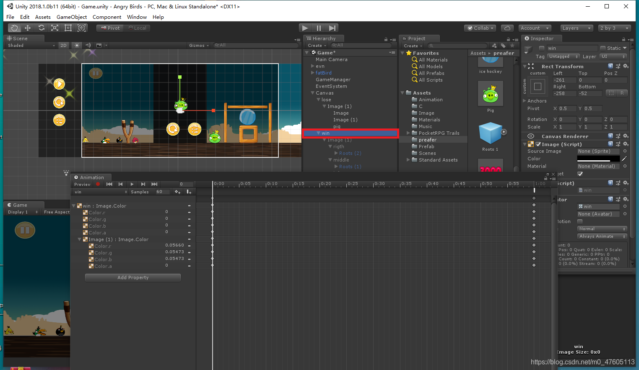This screenshot has height=370, width=639.
Task: Select the Rect Transform tool
Action: click(x=68, y=28)
